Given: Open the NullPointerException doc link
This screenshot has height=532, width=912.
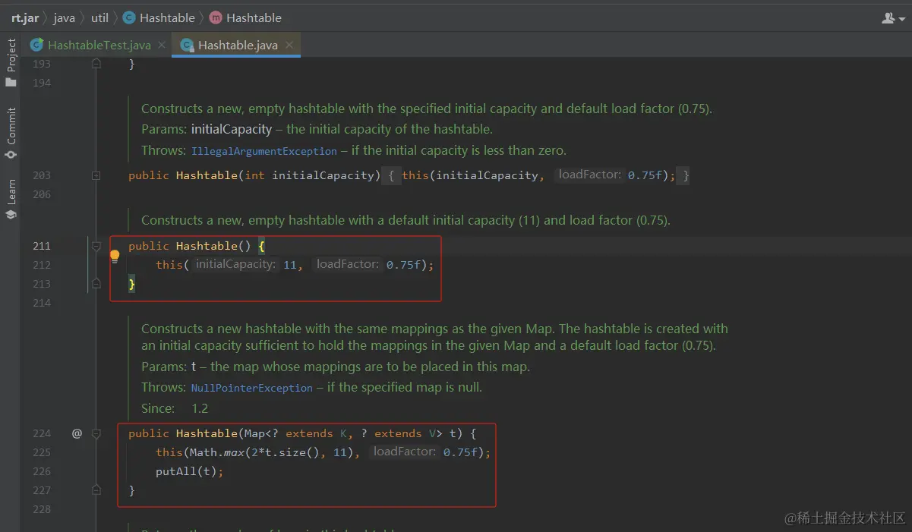Looking at the screenshot, I should pyautogui.click(x=251, y=388).
